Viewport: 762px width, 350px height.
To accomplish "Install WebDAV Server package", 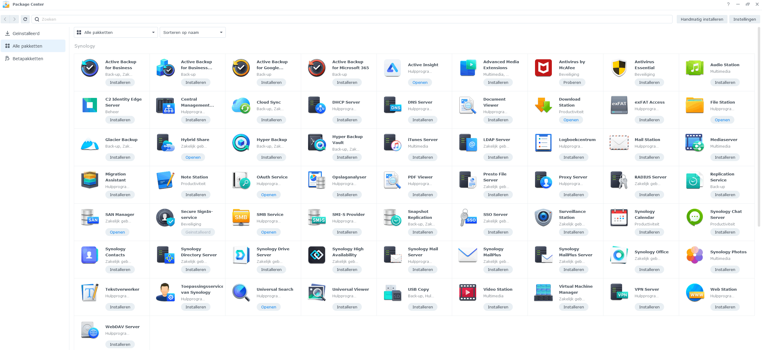I will pyautogui.click(x=120, y=344).
